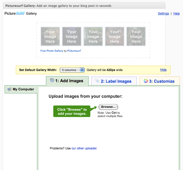Open the Settings link

click(x=163, y=13)
